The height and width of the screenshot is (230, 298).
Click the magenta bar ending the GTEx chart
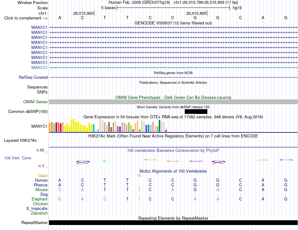166,131
